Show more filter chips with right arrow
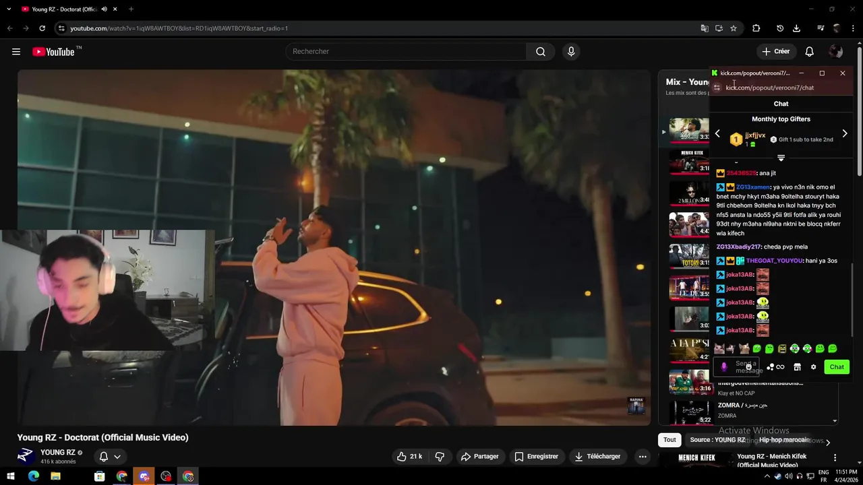 [x=828, y=443]
